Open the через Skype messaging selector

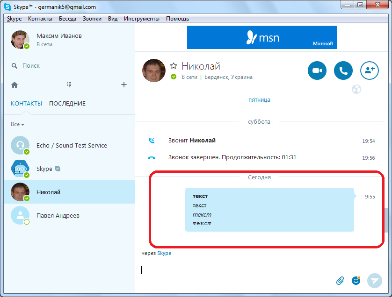[x=163, y=253]
